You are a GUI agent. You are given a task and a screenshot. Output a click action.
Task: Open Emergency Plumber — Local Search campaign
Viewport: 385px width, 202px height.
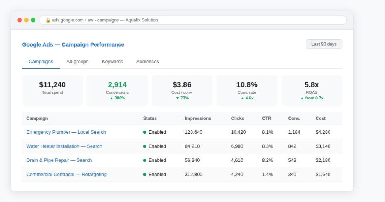pyautogui.click(x=66, y=132)
